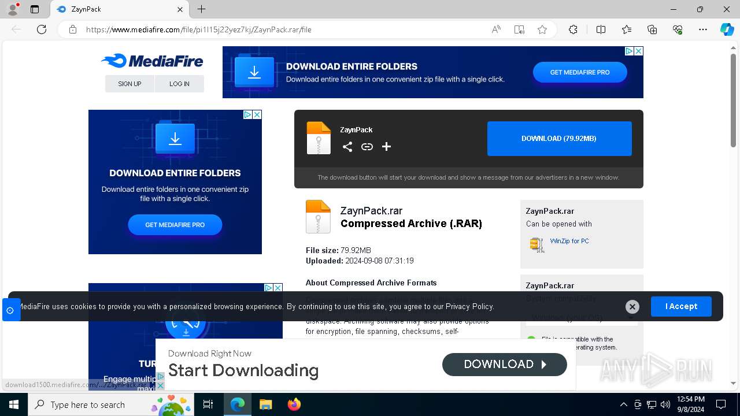Close the ZaynPack tab

pyautogui.click(x=180, y=9)
